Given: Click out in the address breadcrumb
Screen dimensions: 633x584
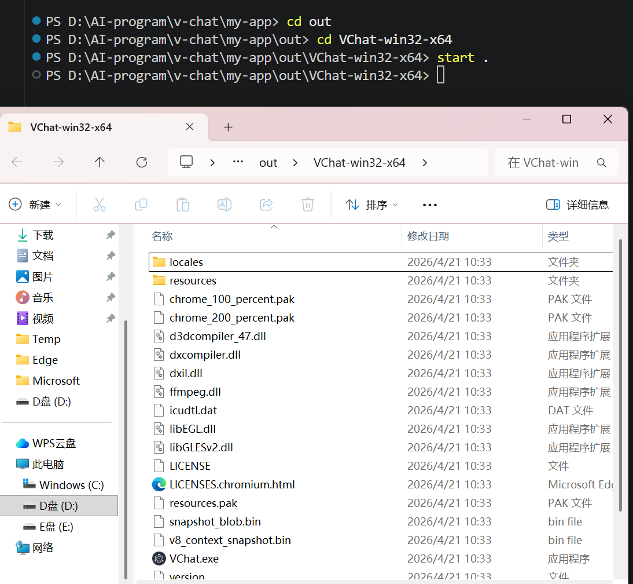Looking at the screenshot, I should (268, 162).
